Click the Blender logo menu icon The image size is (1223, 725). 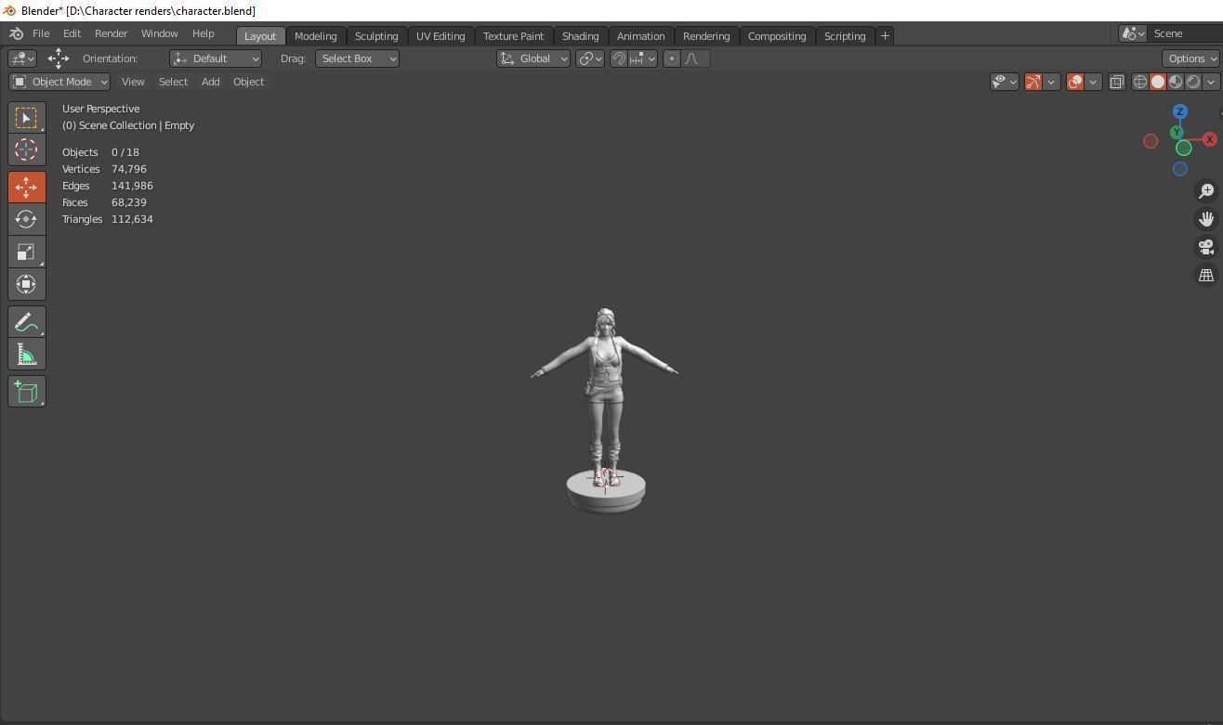16,33
